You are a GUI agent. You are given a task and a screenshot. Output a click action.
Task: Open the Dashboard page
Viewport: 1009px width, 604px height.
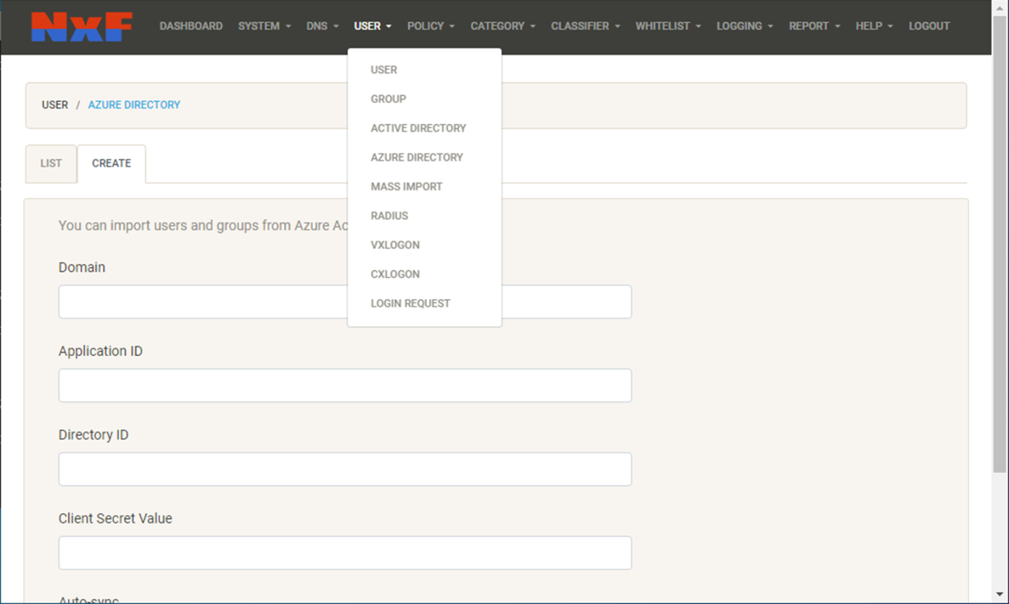pyautogui.click(x=191, y=26)
